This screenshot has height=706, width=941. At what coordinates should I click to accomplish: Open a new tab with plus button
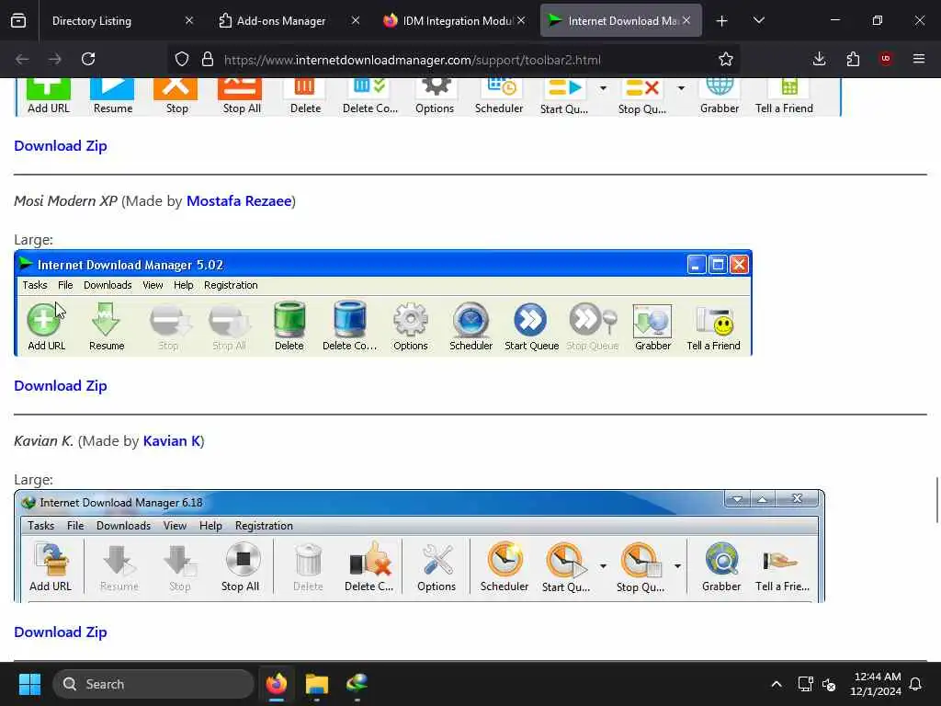[721, 21]
